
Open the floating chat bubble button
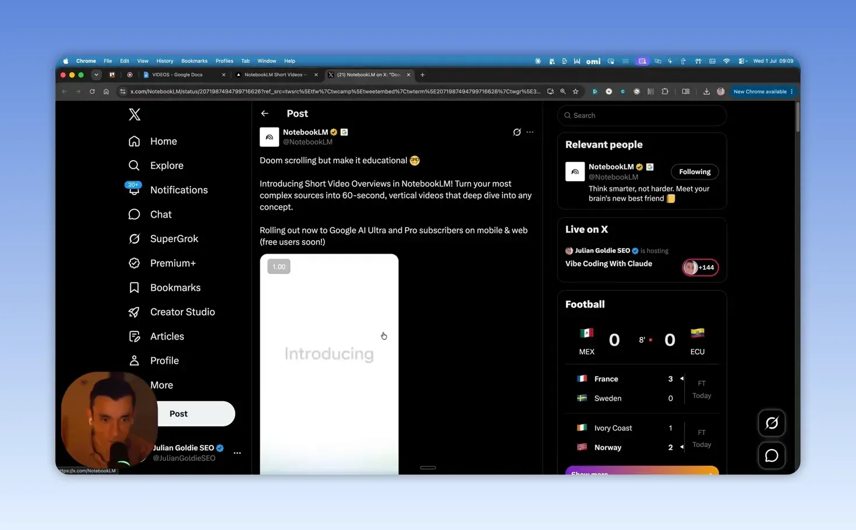coord(772,455)
